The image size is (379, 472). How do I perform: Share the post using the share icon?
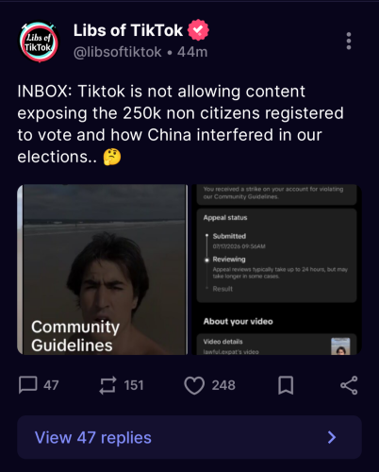tap(349, 385)
